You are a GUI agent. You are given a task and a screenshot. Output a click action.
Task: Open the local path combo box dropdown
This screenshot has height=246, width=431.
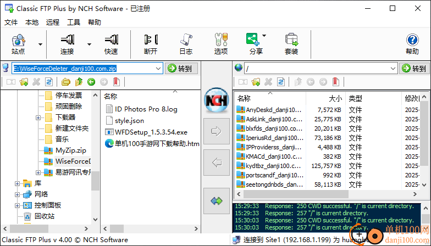pos(158,68)
